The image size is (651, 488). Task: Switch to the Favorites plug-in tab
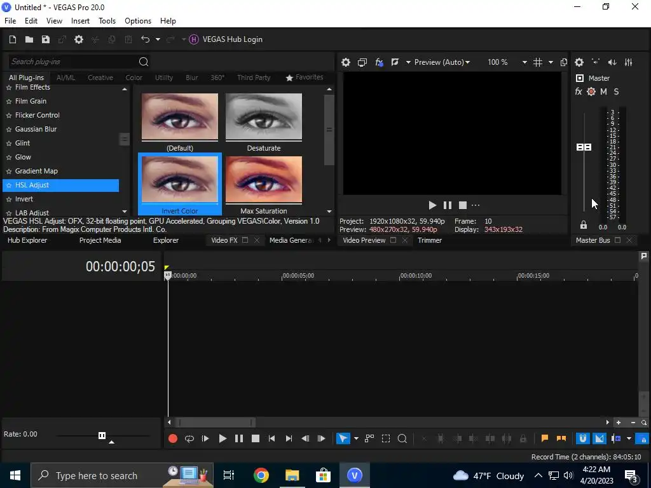coord(305,78)
